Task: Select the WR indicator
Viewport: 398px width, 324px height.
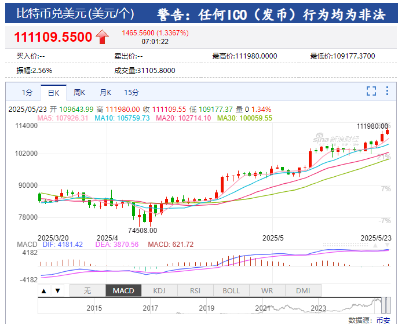Action: [x=267, y=290]
